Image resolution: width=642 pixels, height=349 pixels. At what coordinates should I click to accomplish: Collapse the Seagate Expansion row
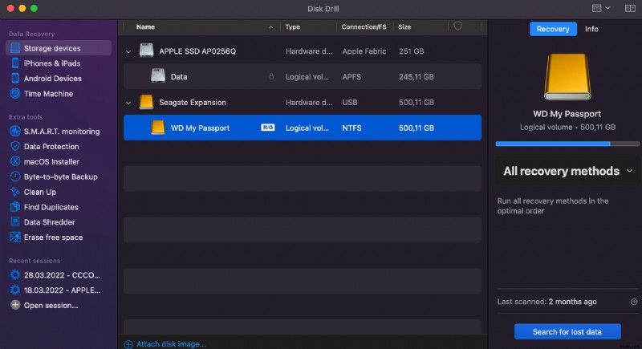point(128,103)
